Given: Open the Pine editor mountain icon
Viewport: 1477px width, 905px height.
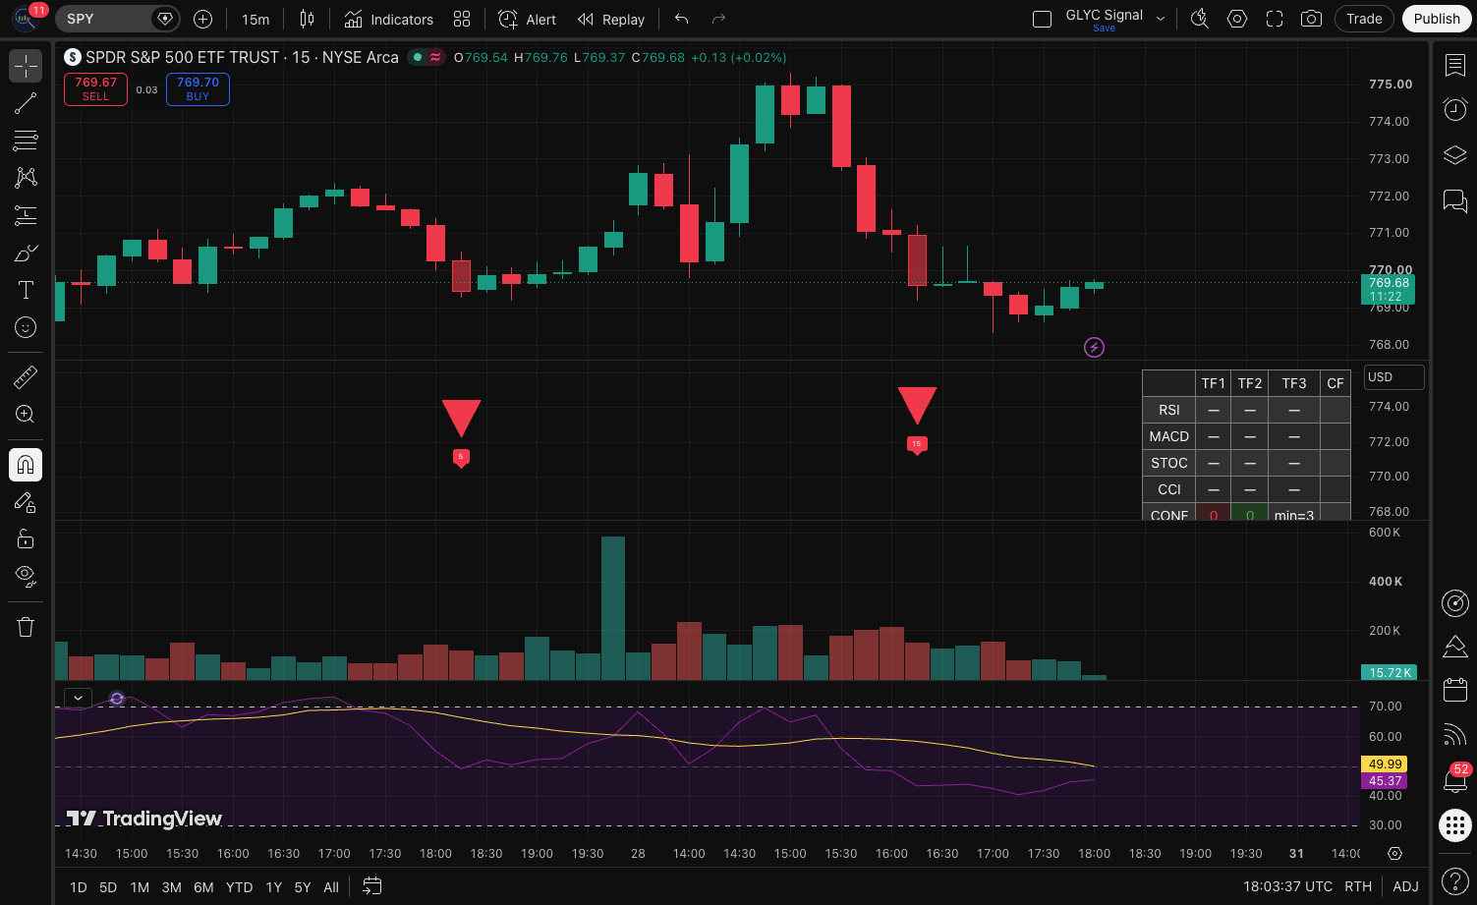Looking at the screenshot, I should click(1454, 647).
